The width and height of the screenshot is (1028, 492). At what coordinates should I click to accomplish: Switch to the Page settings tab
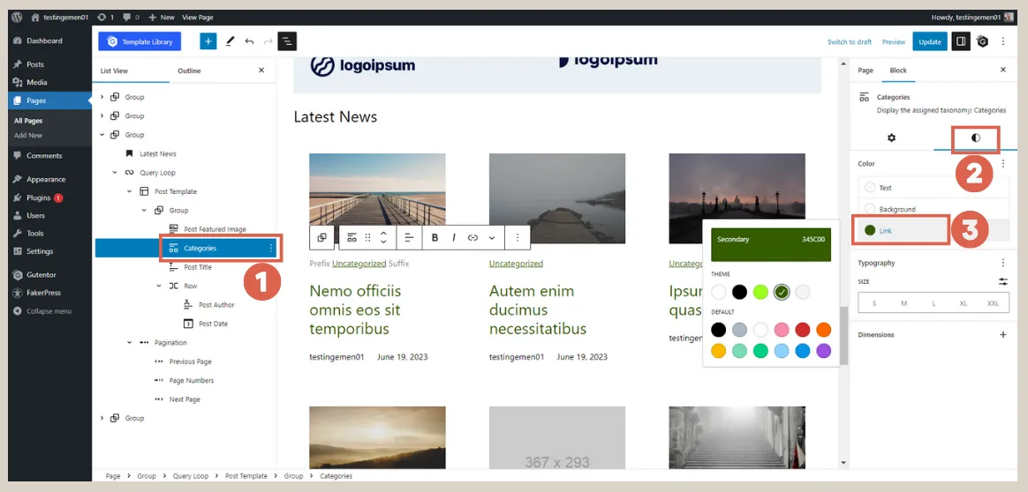865,70
